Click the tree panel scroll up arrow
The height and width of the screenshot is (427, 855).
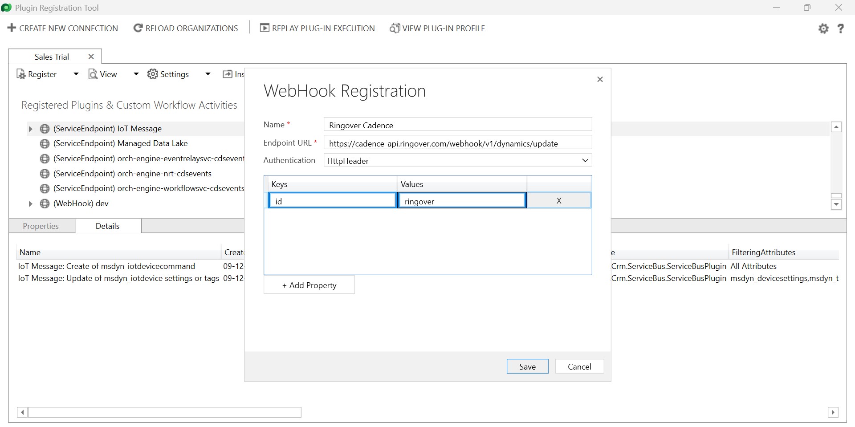tap(836, 127)
